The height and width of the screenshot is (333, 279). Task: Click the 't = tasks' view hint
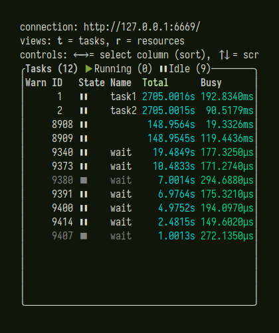pos(82,41)
